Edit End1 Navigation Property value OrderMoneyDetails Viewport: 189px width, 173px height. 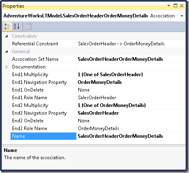point(131,82)
